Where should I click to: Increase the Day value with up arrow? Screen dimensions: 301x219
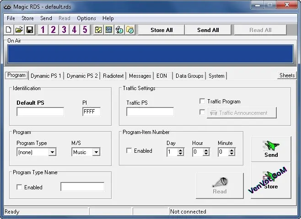click(x=180, y=150)
